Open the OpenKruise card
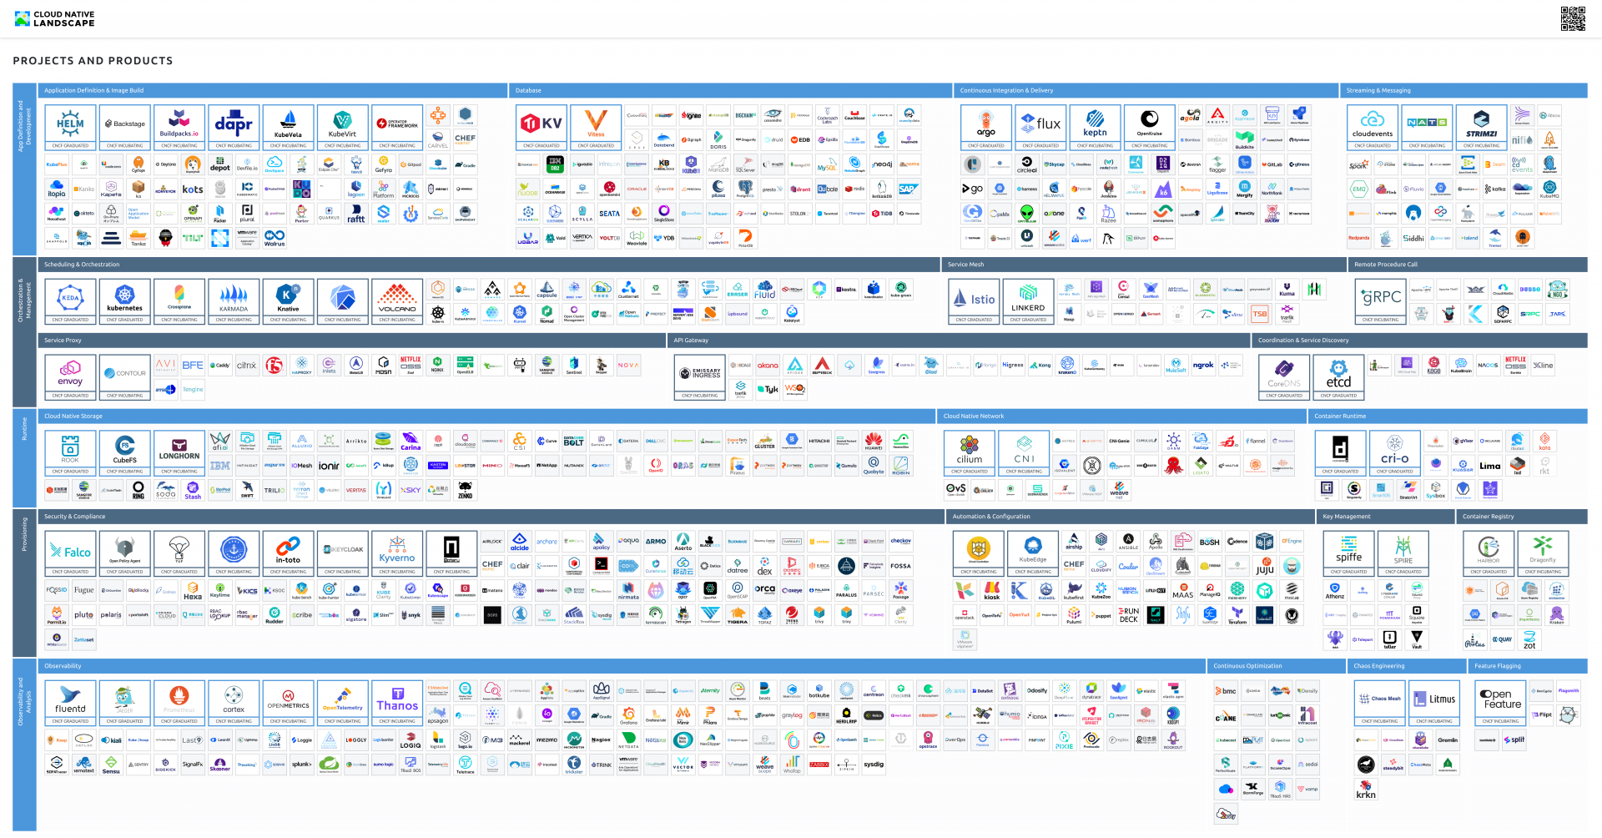The image size is (1602, 838). (x=1149, y=128)
